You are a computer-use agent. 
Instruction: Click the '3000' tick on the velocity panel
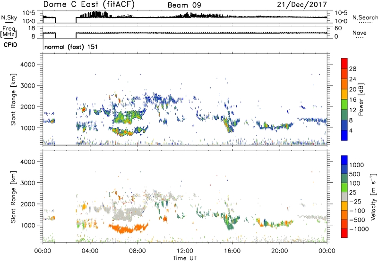point(27,183)
